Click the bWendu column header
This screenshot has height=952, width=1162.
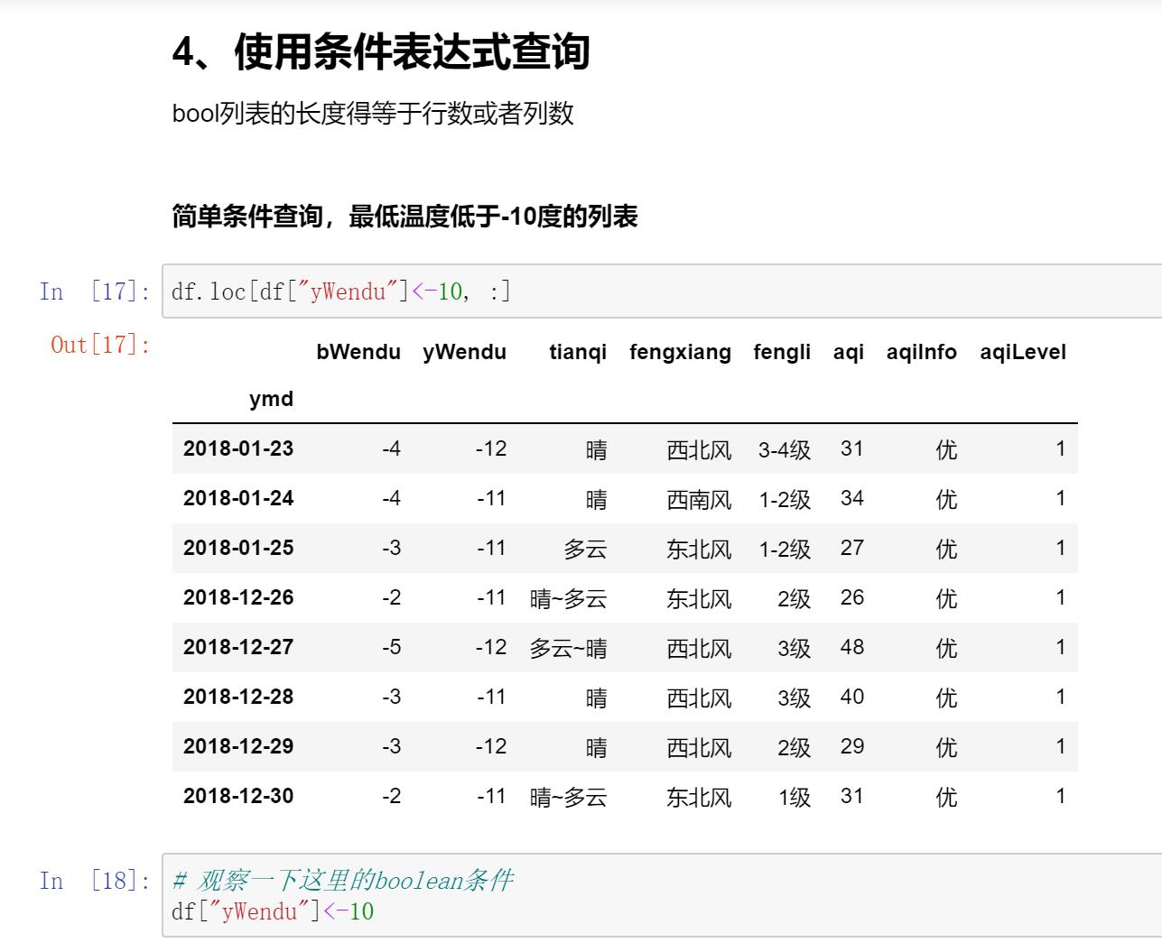(x=358, y=352)
